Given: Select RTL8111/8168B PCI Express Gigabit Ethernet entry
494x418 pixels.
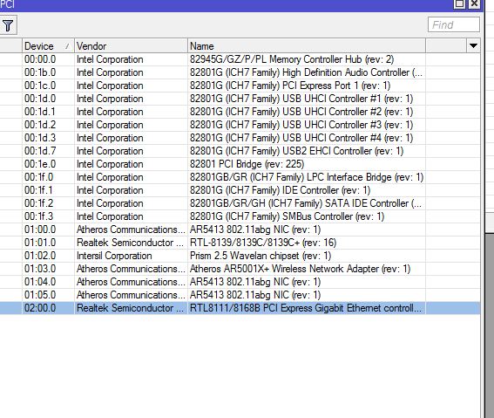Looking at the screenshot, I should (x=305, y=308).
